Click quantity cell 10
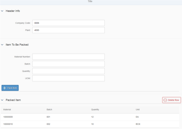This screenshot has height=129, width=182. coord(92,124)
